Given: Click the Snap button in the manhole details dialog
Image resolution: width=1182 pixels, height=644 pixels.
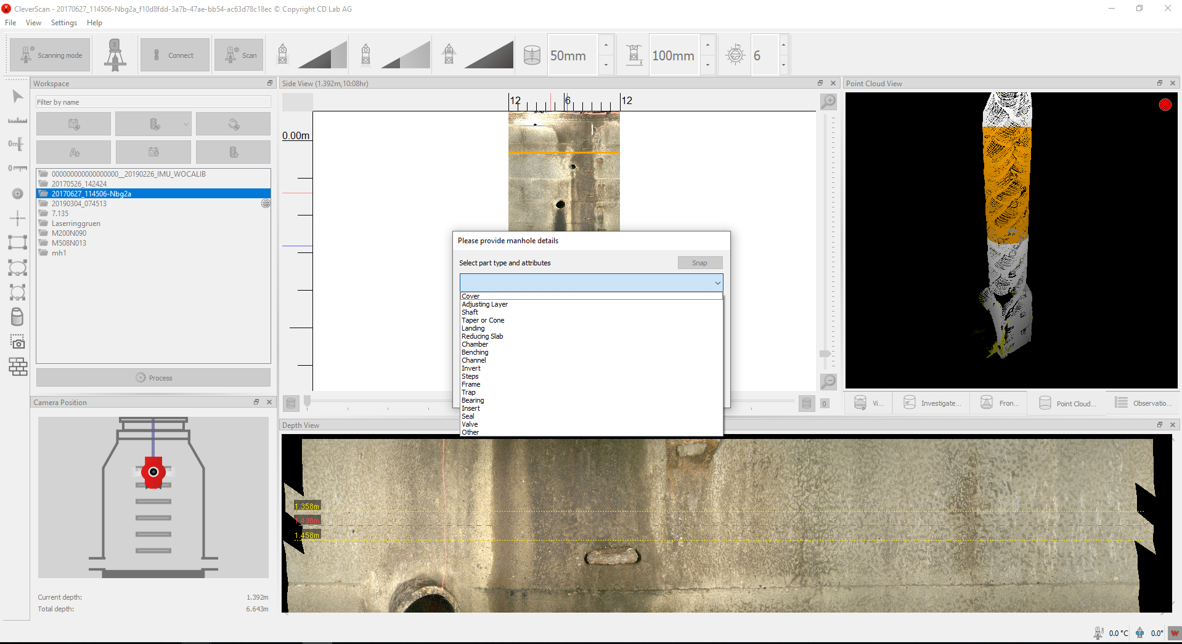Looking at the screenshot, I should click(x=699, y=262).
